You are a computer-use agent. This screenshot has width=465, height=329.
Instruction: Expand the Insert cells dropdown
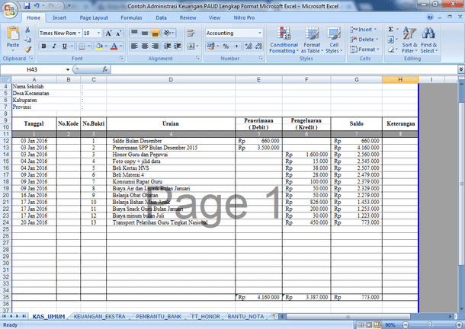tap(376, 30)
